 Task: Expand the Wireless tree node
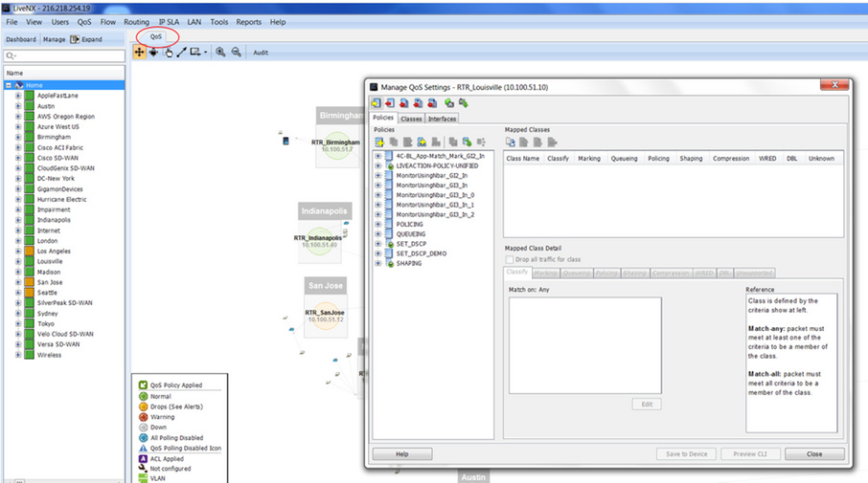(18, 355)
